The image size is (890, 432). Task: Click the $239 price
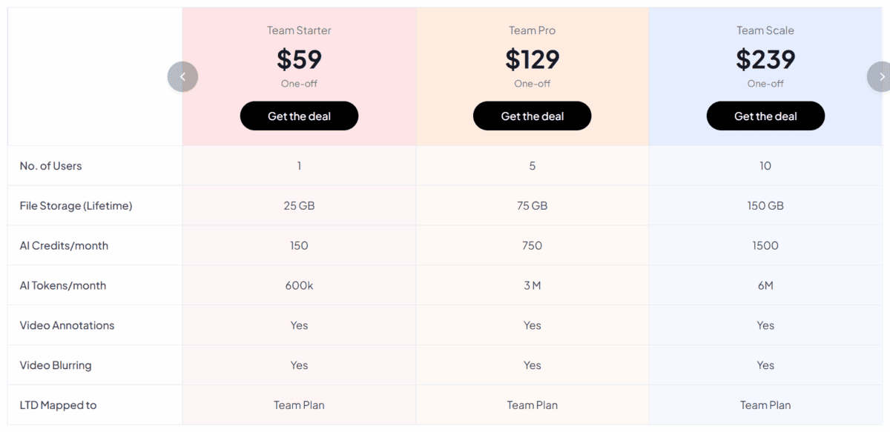[765, 59]
